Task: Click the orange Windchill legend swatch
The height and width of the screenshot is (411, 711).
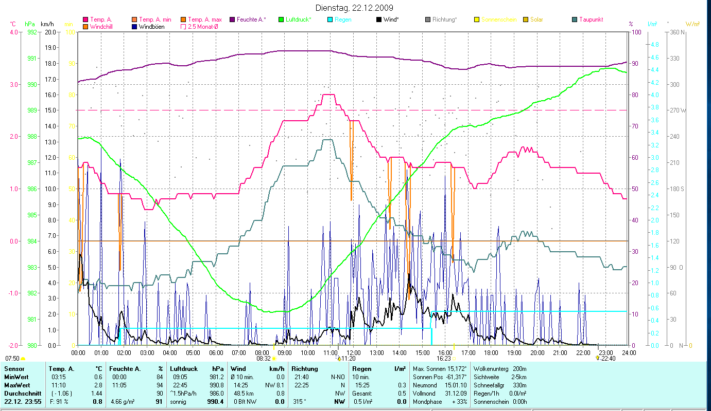Action: [85, 26]
